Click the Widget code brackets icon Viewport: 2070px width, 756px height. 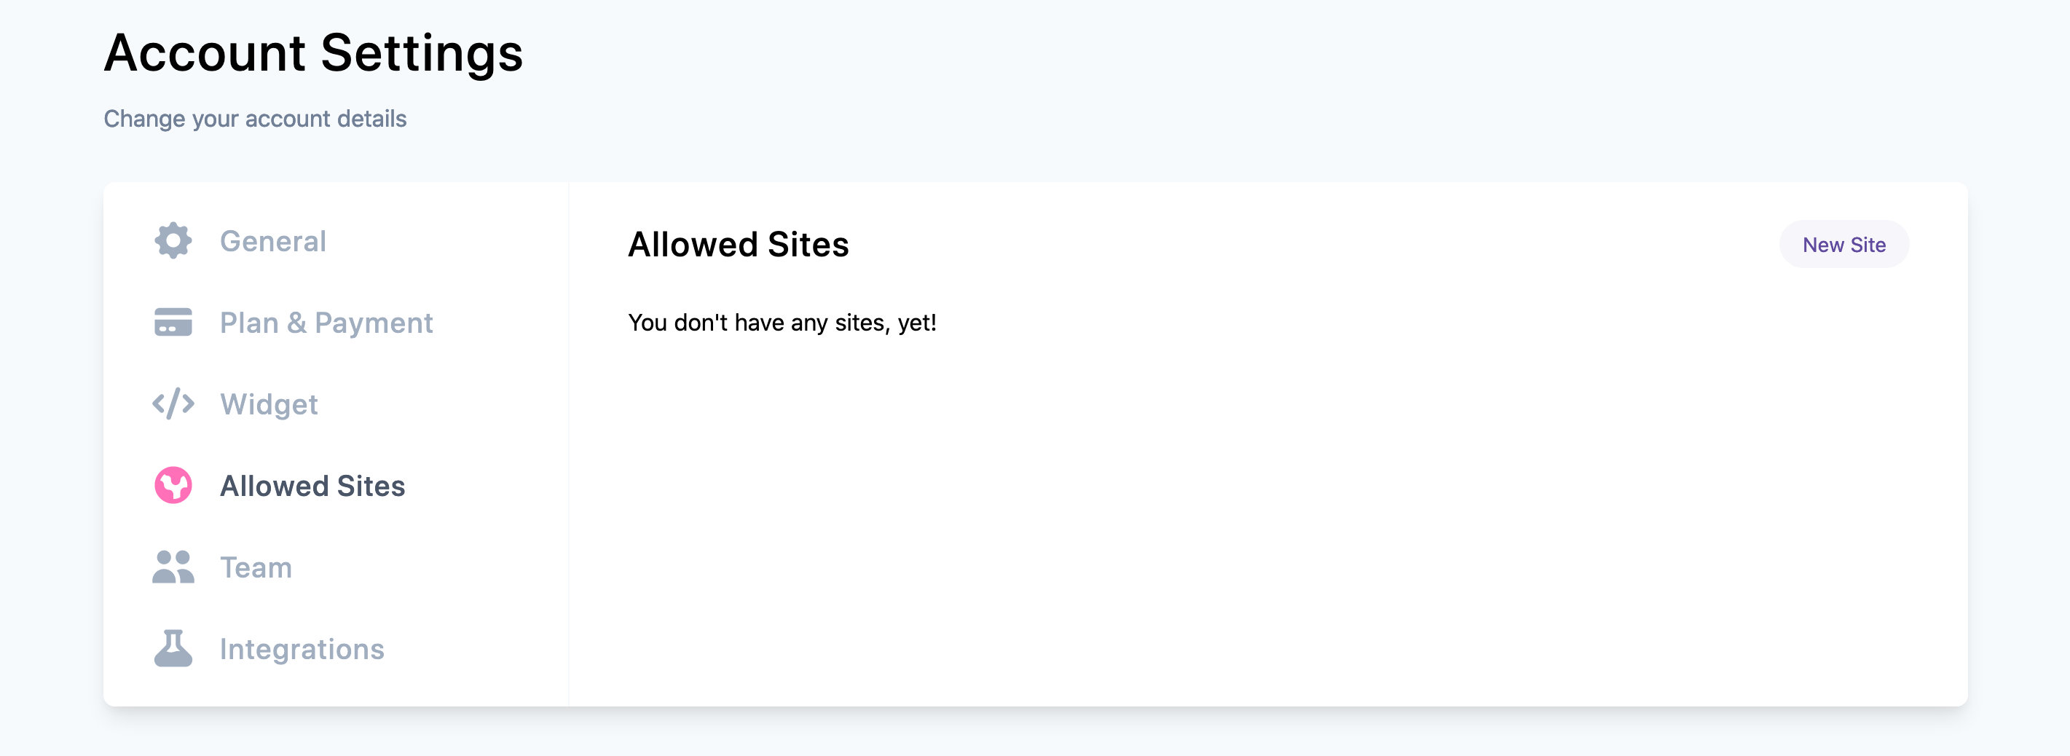tap(173, 404)
